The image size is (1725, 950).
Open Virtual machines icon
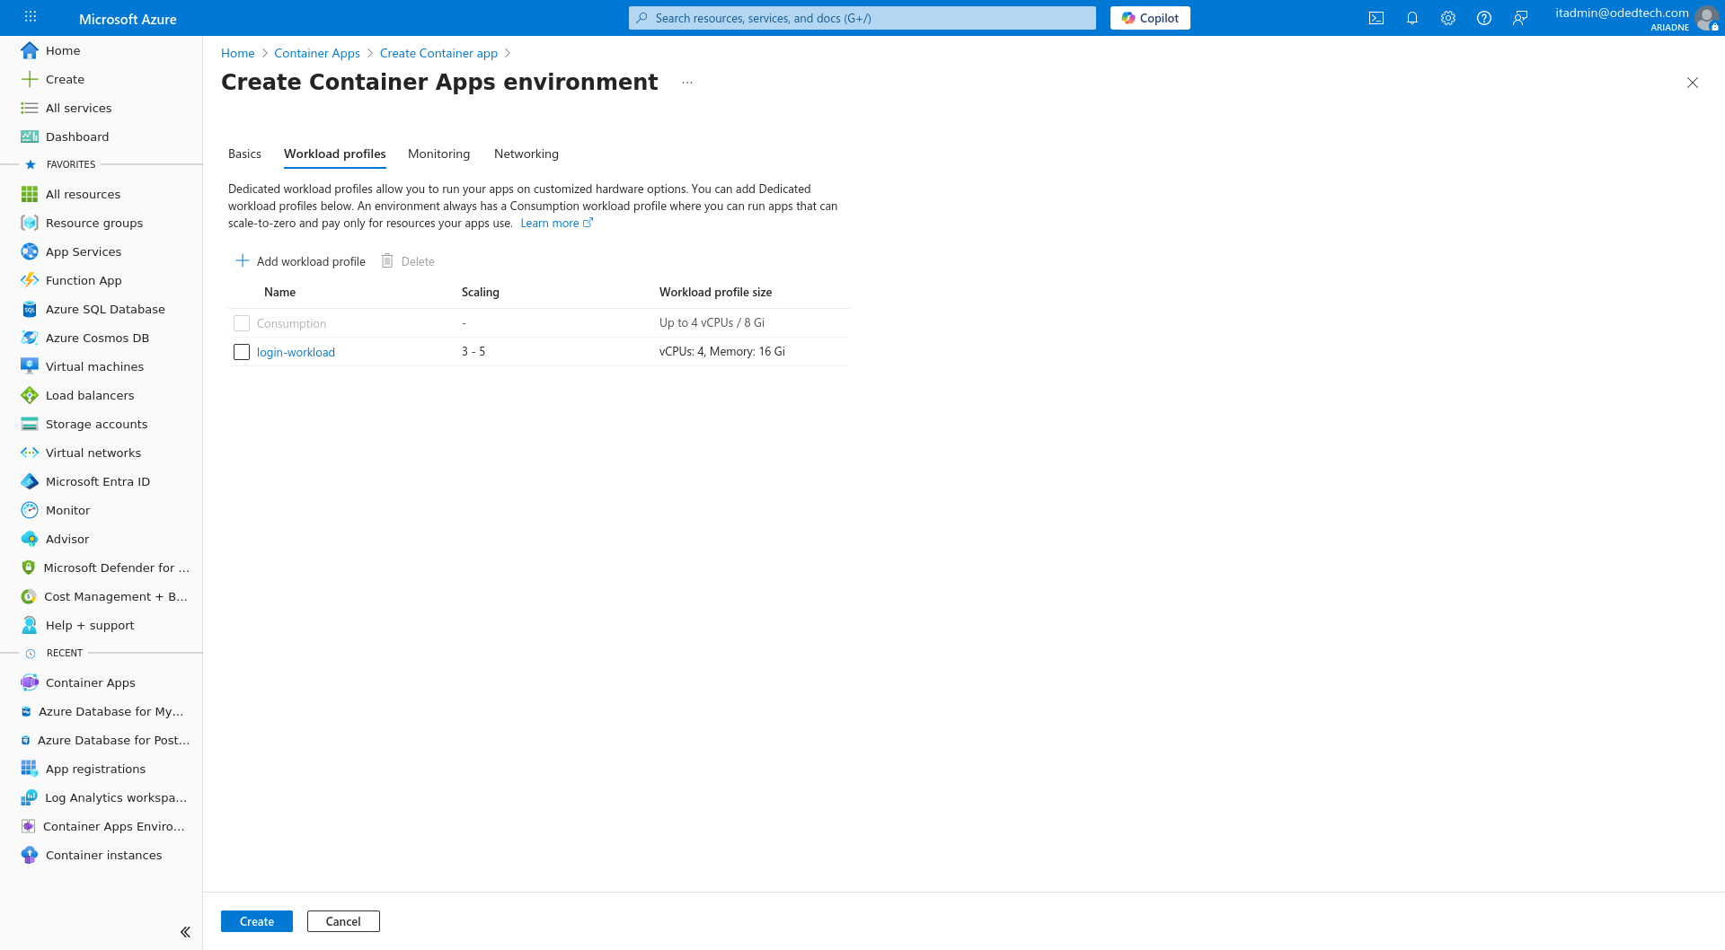[x=30, y=366]
